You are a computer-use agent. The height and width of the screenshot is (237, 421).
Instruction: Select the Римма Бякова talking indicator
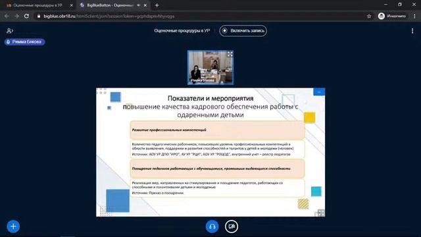tap(24, 42)
